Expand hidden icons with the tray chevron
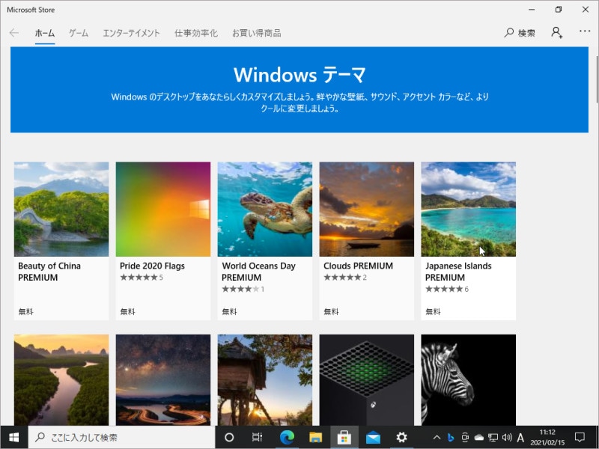This screenshot has height=449, width=599. pos(434,437)
